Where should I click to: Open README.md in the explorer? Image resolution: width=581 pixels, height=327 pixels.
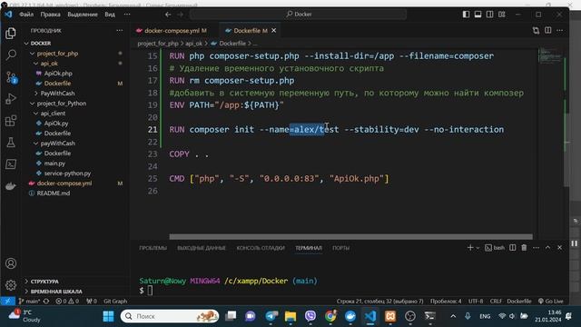(x=54, y=193)
